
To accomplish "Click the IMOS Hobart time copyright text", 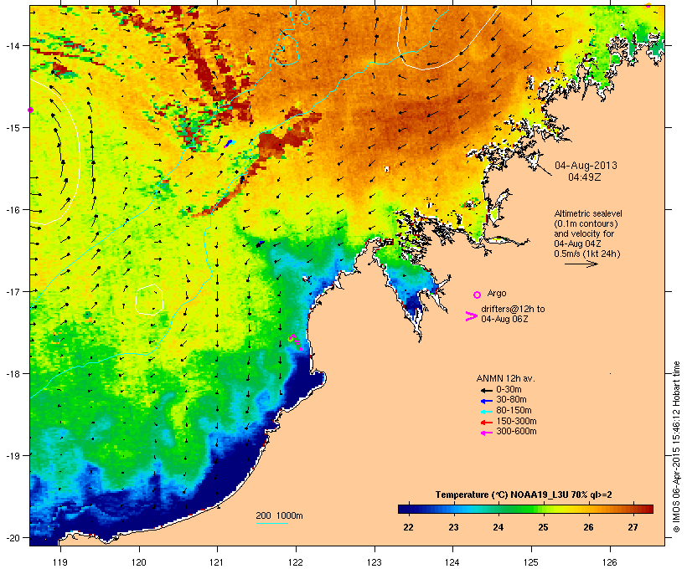I will coord(676,447).
